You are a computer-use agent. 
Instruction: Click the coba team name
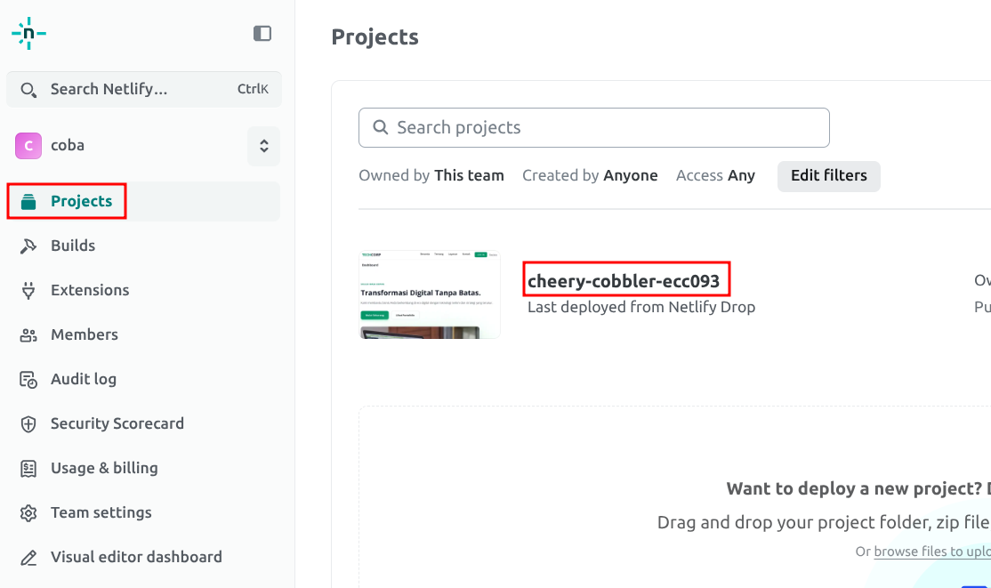(68, 145)
